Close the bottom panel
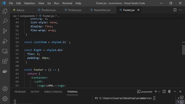The image size is (185, 104). point(180,92)
